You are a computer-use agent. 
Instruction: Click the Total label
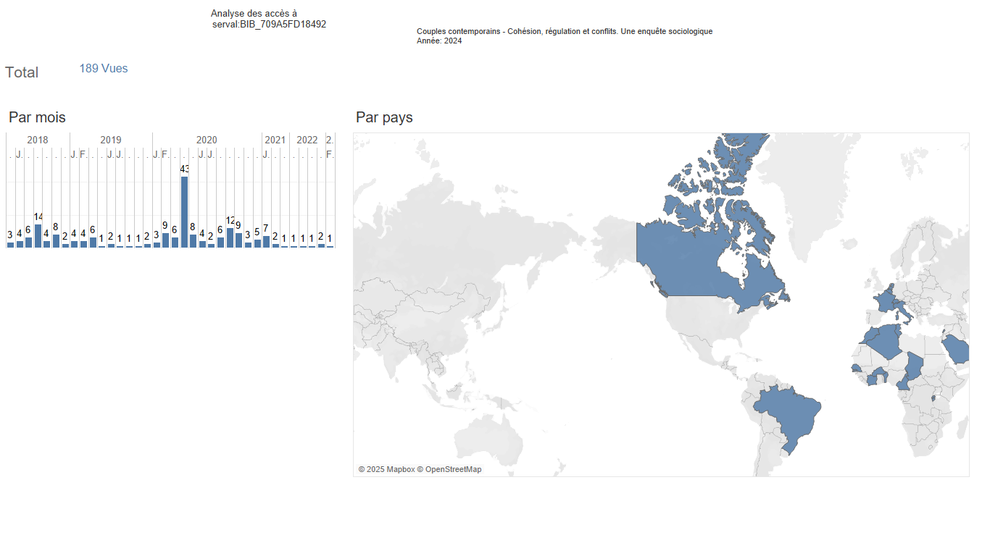tap(22, 72)
